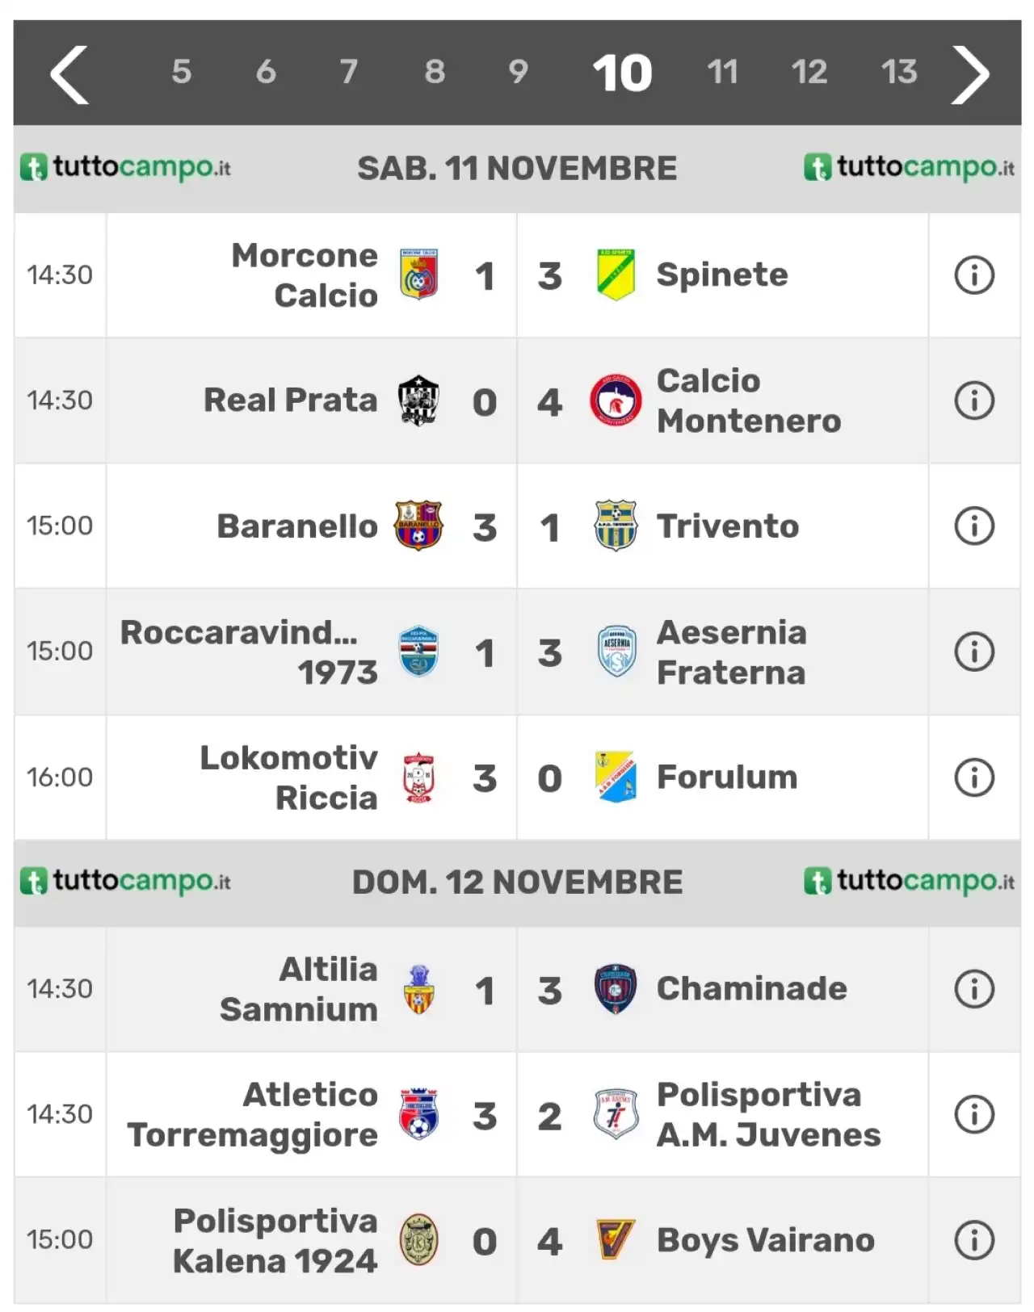Click the Calcio Montenero team badge
1034x1312 pixels.
(616, 400)
